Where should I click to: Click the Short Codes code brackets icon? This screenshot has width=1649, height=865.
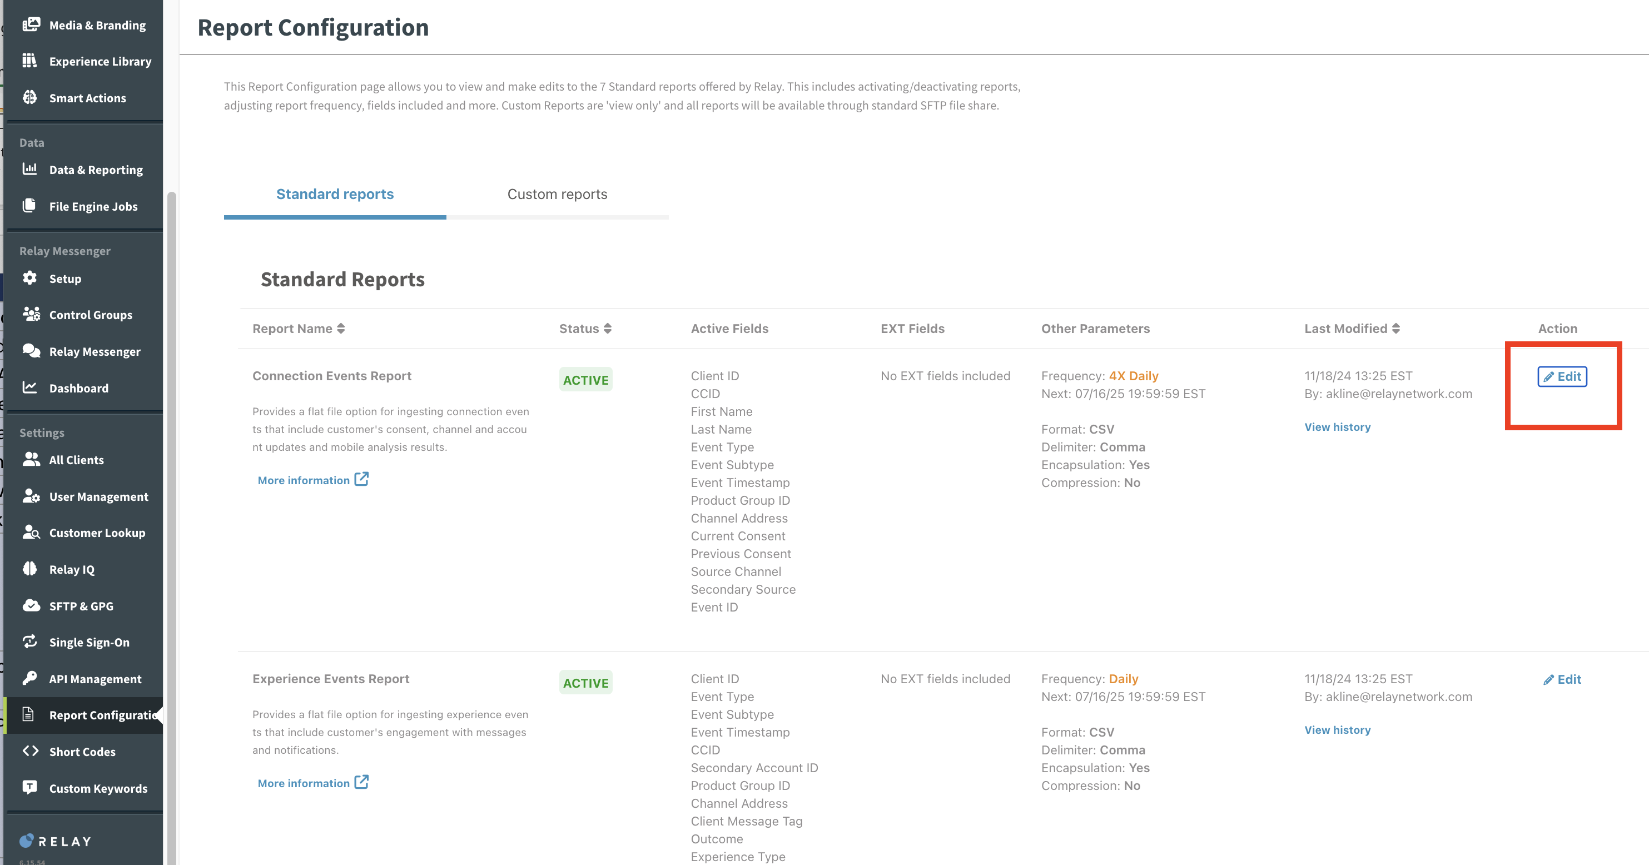coord(30,751)
